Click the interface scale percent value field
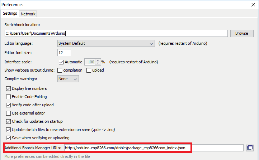The width and height of the screenshot is (259, 160). point(90,62)
